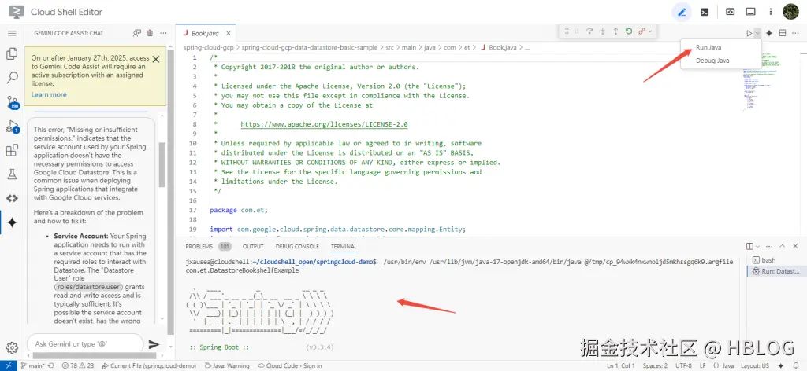
Task: Maximize the panel with chevron up
Action: (782, 246)
